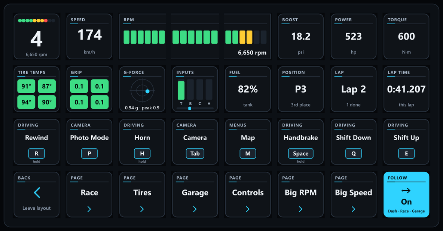443x231 pixels.
Task: Click the chevron under Race page
Action: point(89,209)
